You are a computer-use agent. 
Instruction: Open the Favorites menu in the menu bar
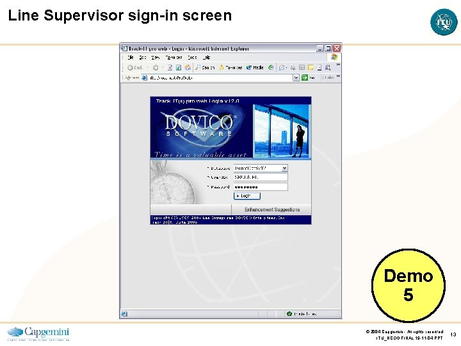click(x=174, y=58)
